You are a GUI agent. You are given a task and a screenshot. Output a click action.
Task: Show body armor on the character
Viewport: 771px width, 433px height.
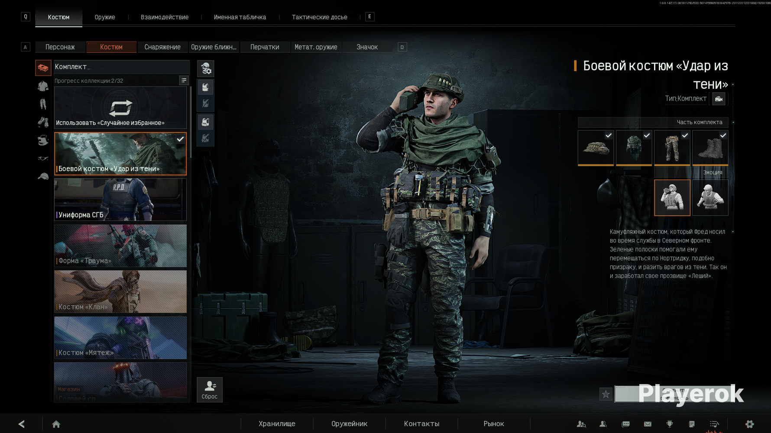point(206,87)
